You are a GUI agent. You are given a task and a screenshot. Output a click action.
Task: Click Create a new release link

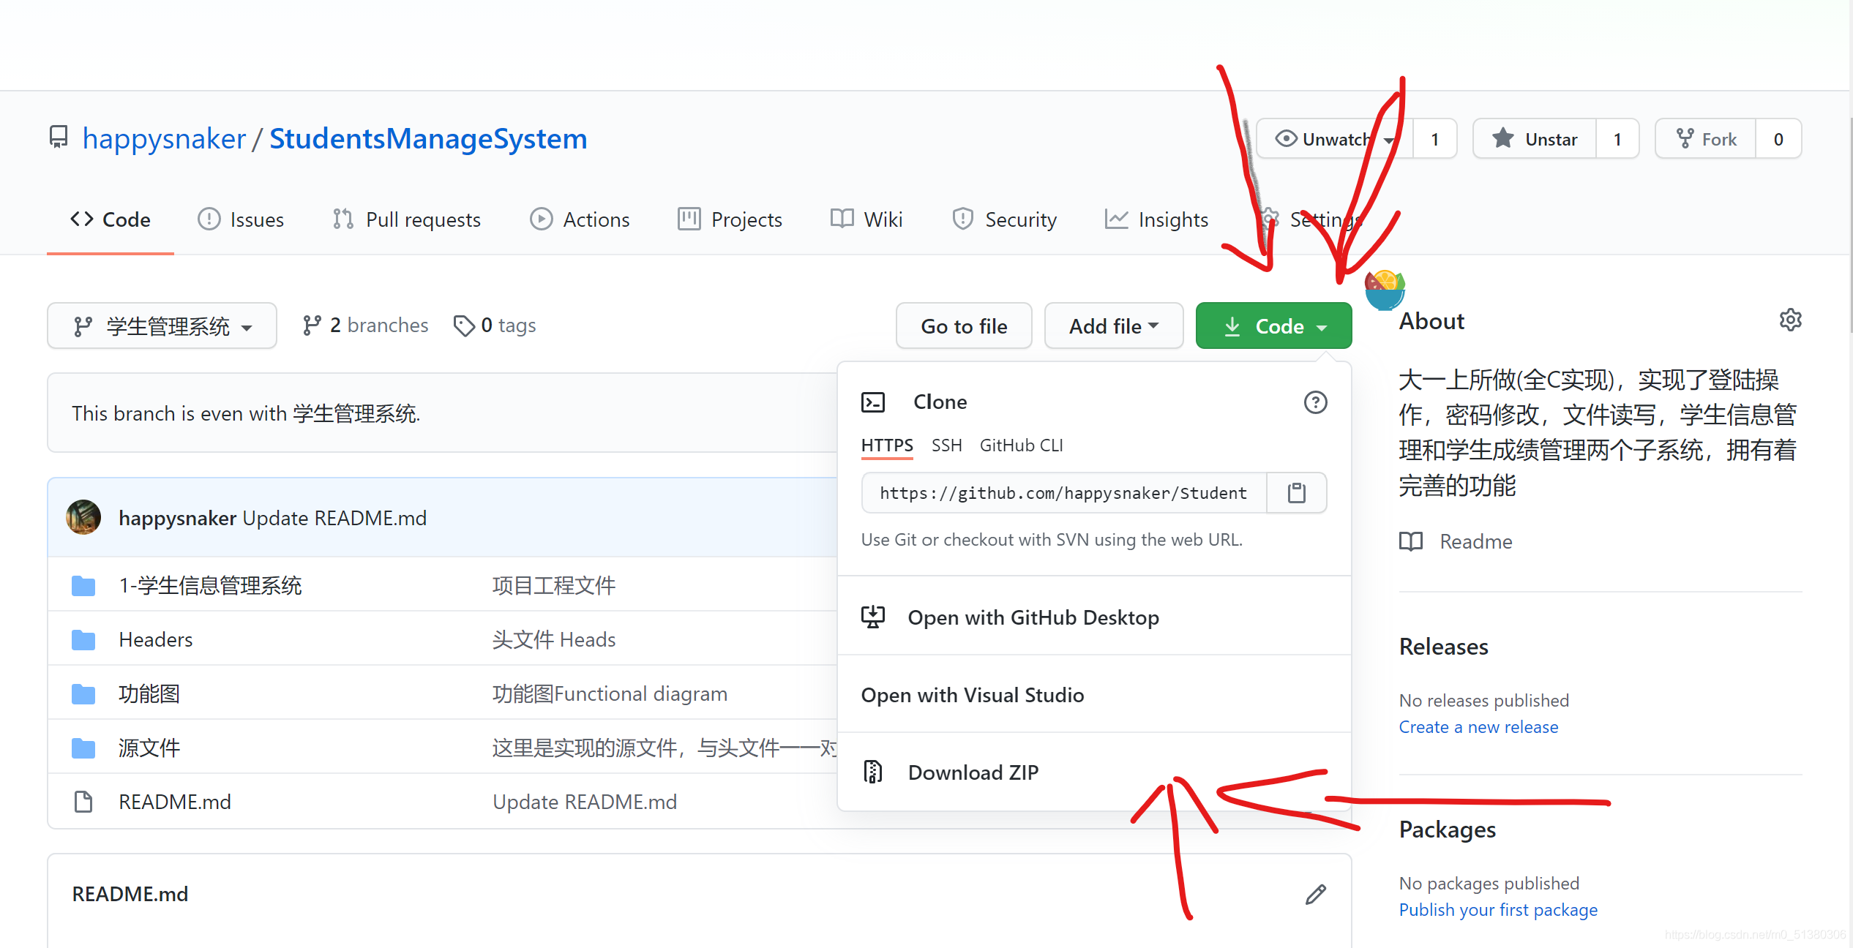(x=1478, y=727)
